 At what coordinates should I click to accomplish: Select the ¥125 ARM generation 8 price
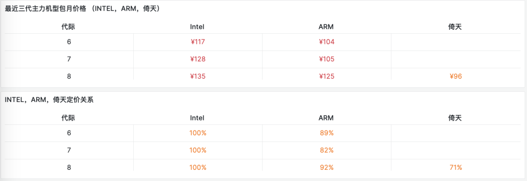[x=326, y=76]
